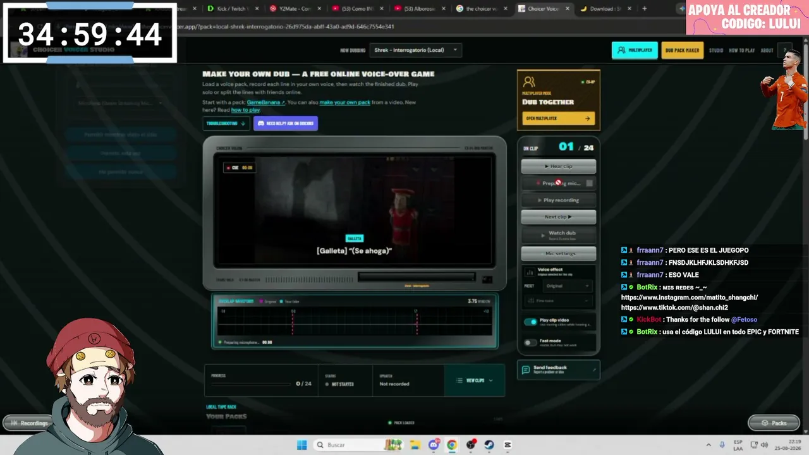Click the Send feedback speech bubble icon
Viewport: 809px width, 455px height.
point(525,370)
